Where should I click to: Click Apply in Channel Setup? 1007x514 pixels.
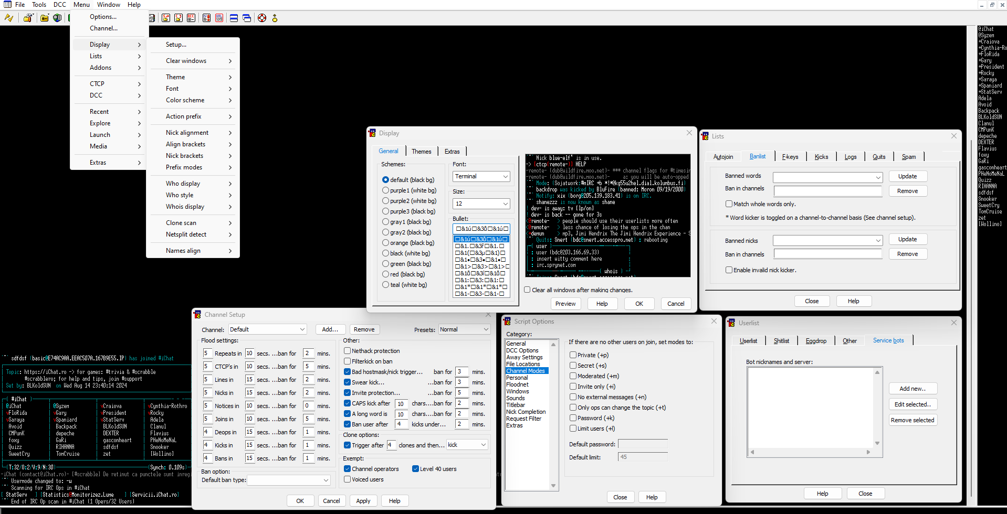pos(363,501)
